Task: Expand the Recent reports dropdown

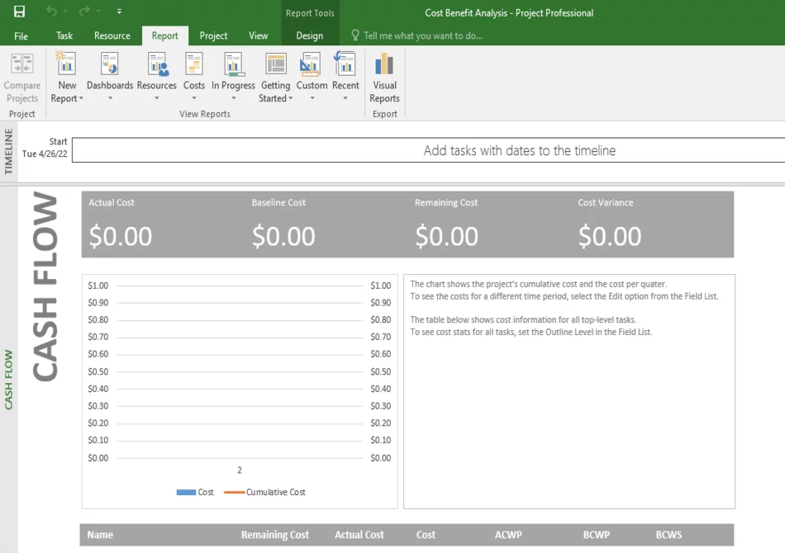Action: coord(345,98)
